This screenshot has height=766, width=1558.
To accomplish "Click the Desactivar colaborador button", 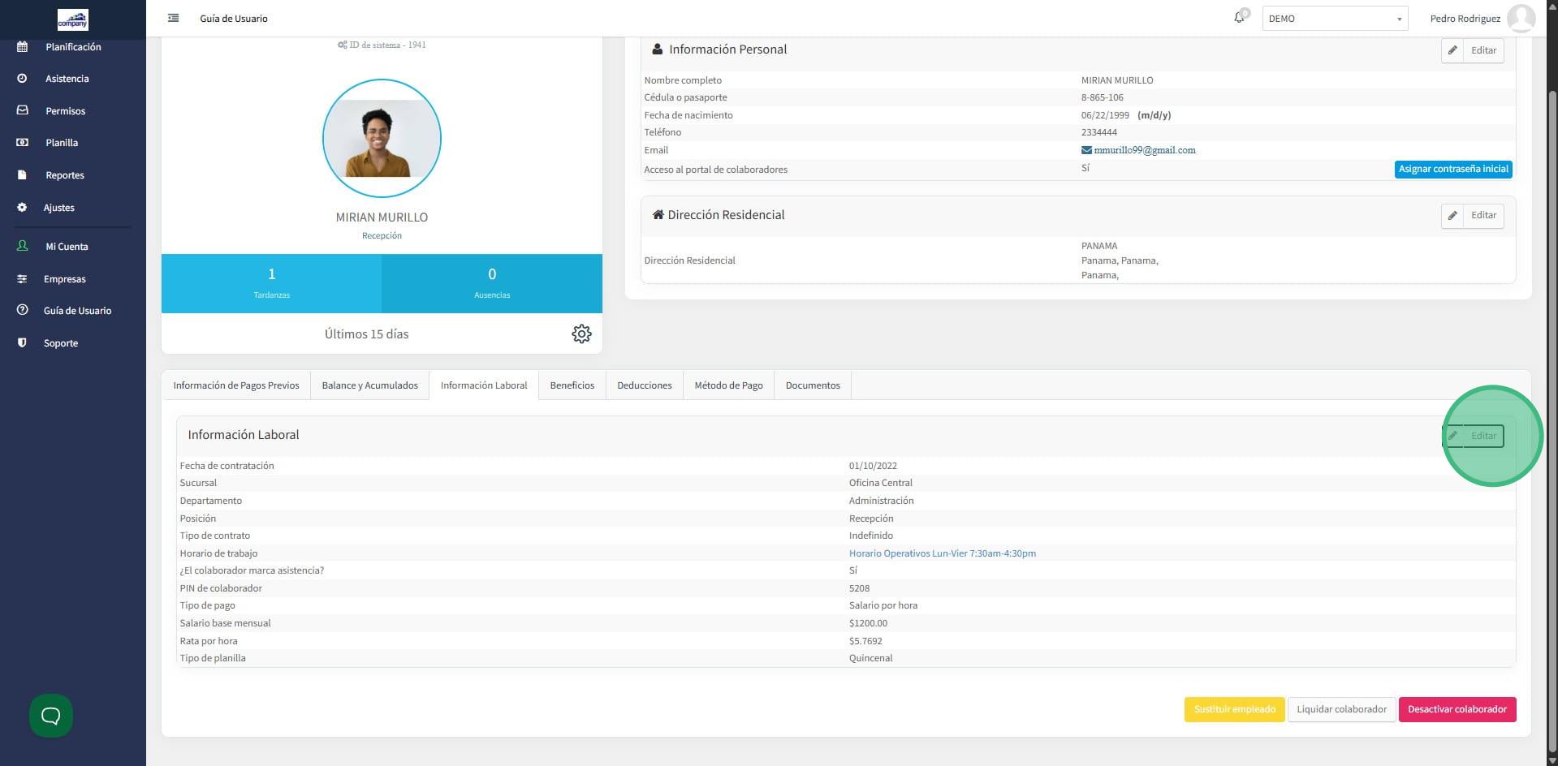I will coord(1457,709).
